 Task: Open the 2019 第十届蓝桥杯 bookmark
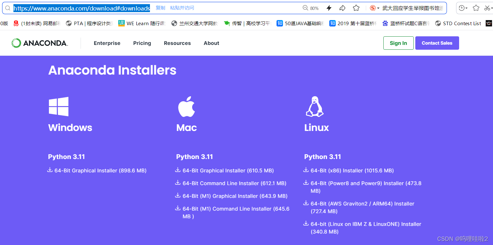click(x=353, y=23)
